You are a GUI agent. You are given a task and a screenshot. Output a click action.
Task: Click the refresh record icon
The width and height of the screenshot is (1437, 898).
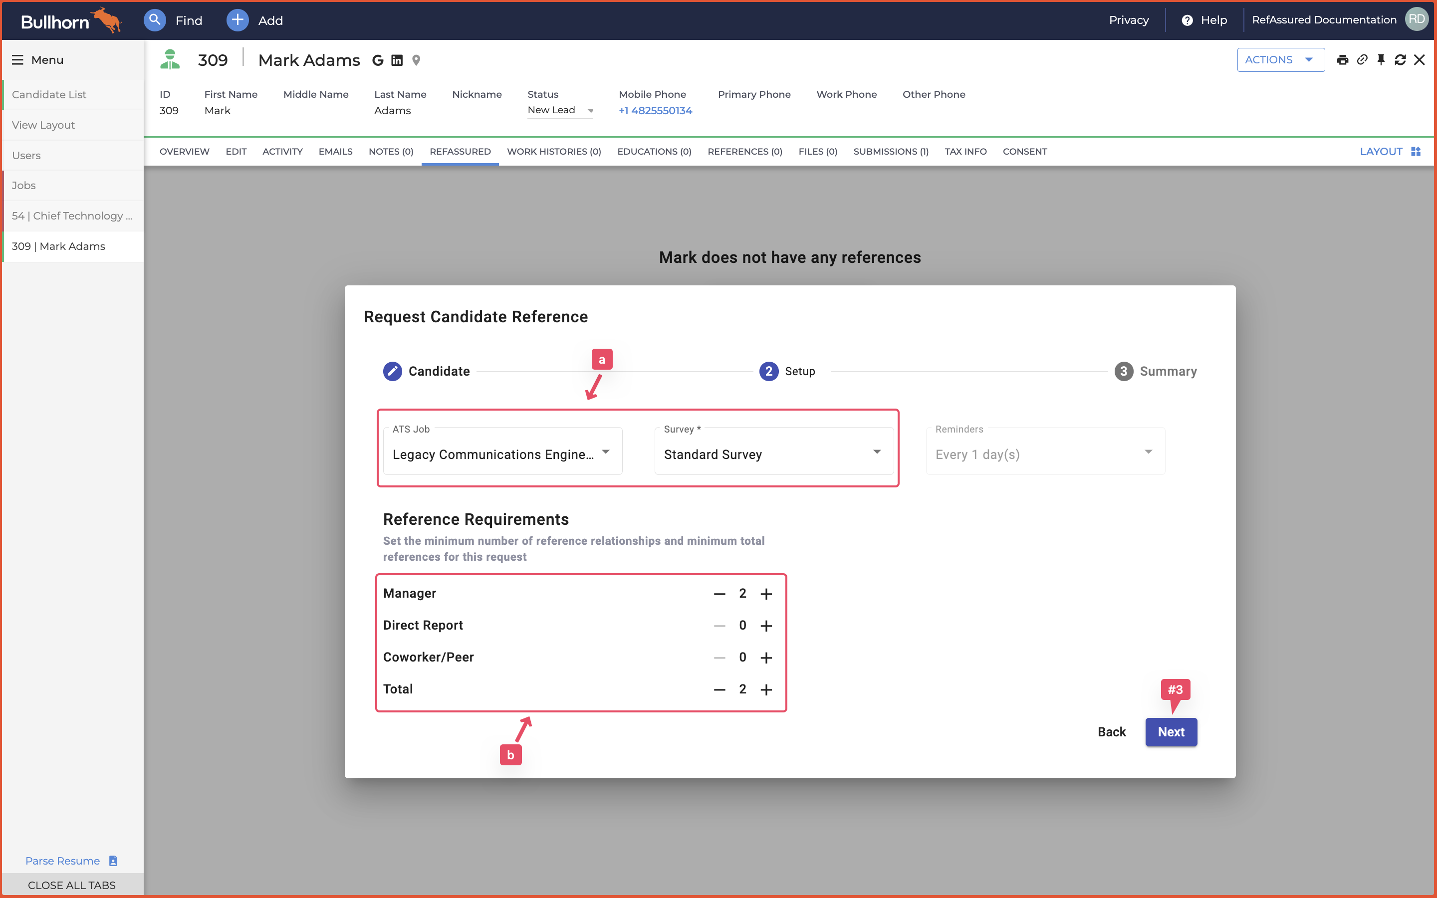tap(1400, 60)
